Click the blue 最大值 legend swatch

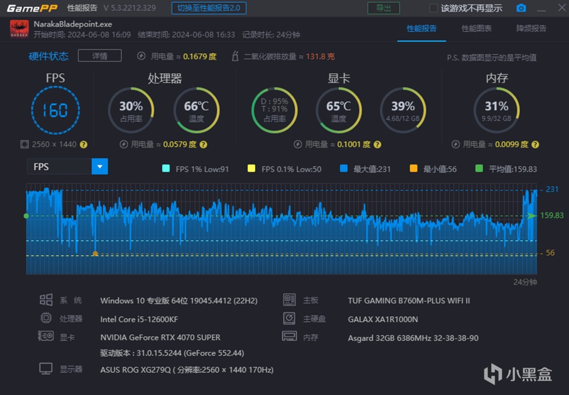point(344,168)
